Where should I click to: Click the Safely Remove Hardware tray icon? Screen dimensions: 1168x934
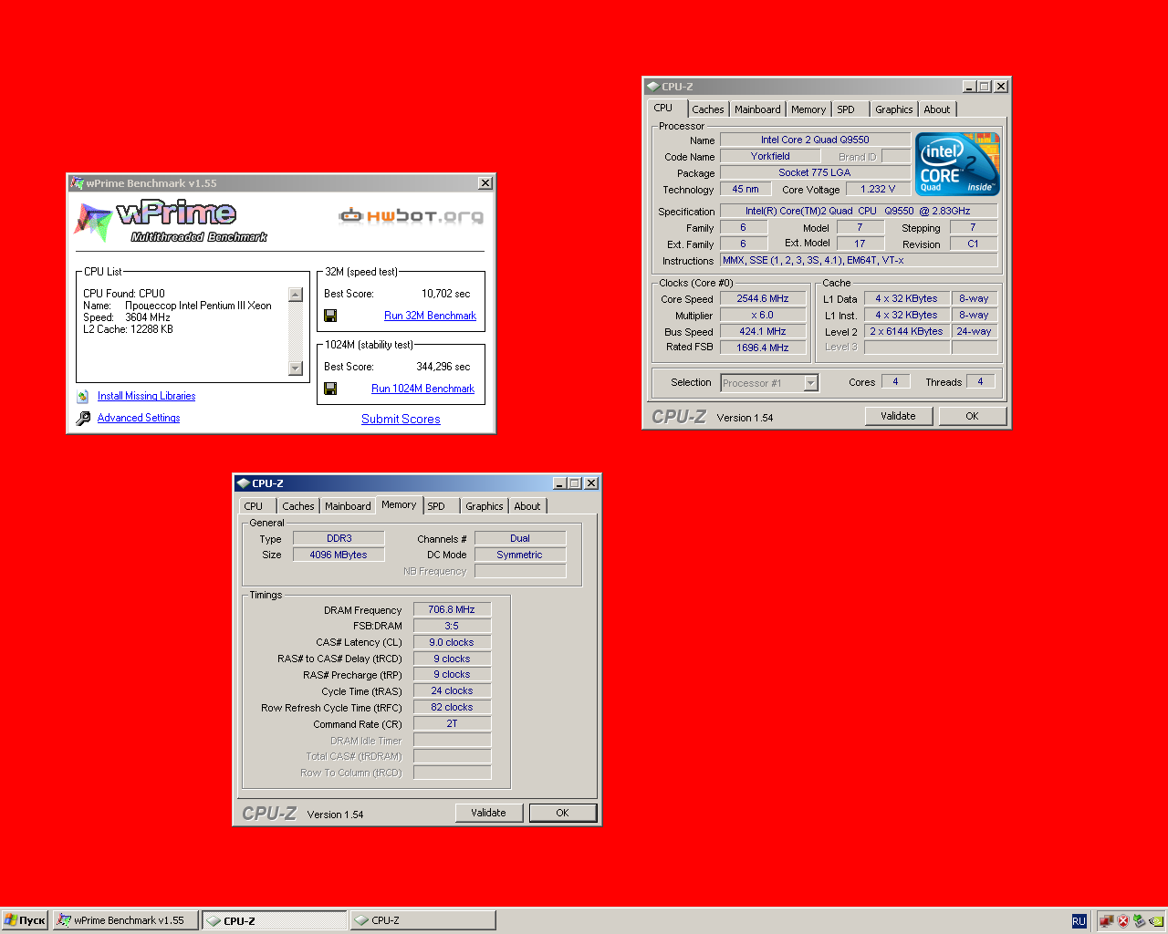pos(1139,921)
